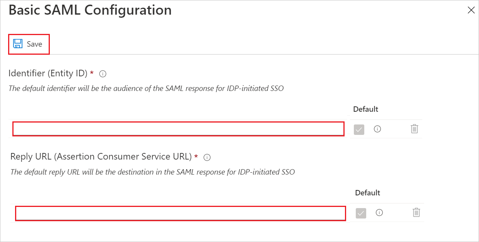Delete the Identifier entry using the trash icon
This screenshot has width=479, height=242.
point(414,129)
